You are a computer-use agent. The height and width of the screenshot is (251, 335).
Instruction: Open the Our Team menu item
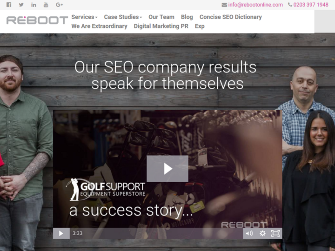(161, 17)
